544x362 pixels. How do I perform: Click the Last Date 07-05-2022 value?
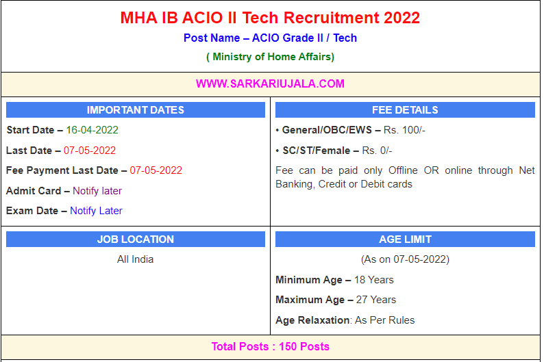tap(90, 151)
